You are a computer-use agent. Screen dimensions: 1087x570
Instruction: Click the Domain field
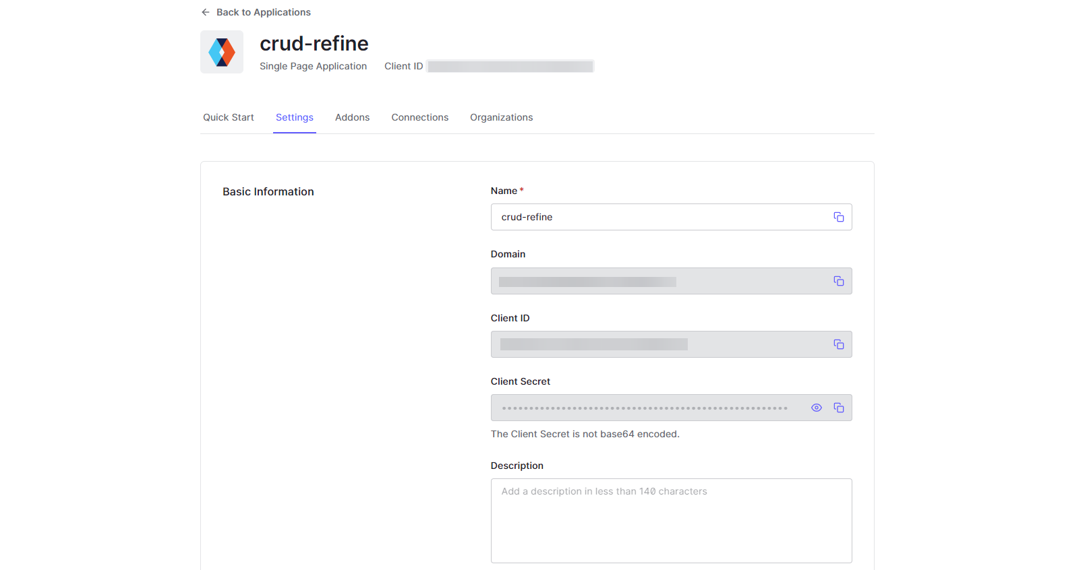click(659, 281)
